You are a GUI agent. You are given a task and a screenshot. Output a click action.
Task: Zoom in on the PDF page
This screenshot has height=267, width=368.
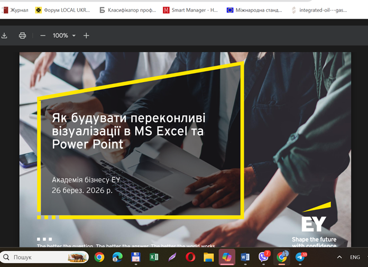tap(86, 35)
